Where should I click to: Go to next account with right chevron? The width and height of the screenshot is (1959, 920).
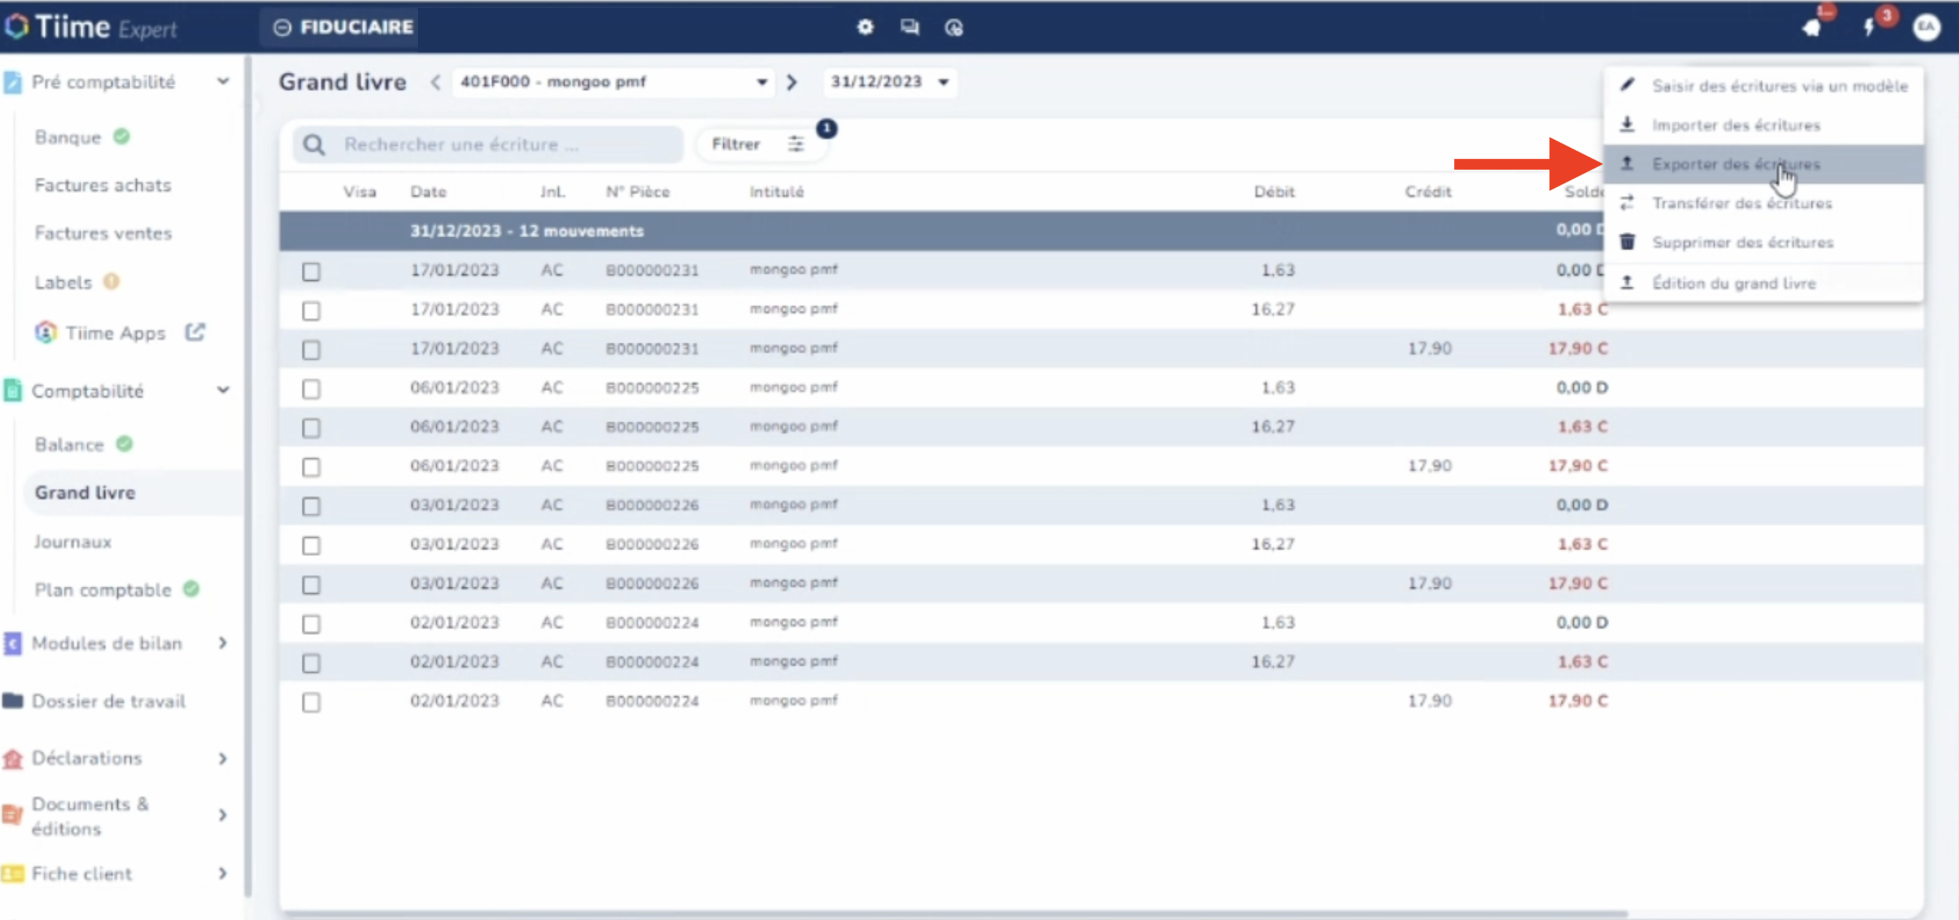792,82
